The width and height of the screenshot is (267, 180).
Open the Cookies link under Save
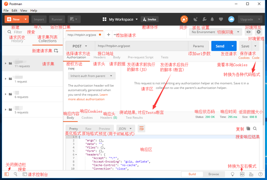click(x=244, y=58)
